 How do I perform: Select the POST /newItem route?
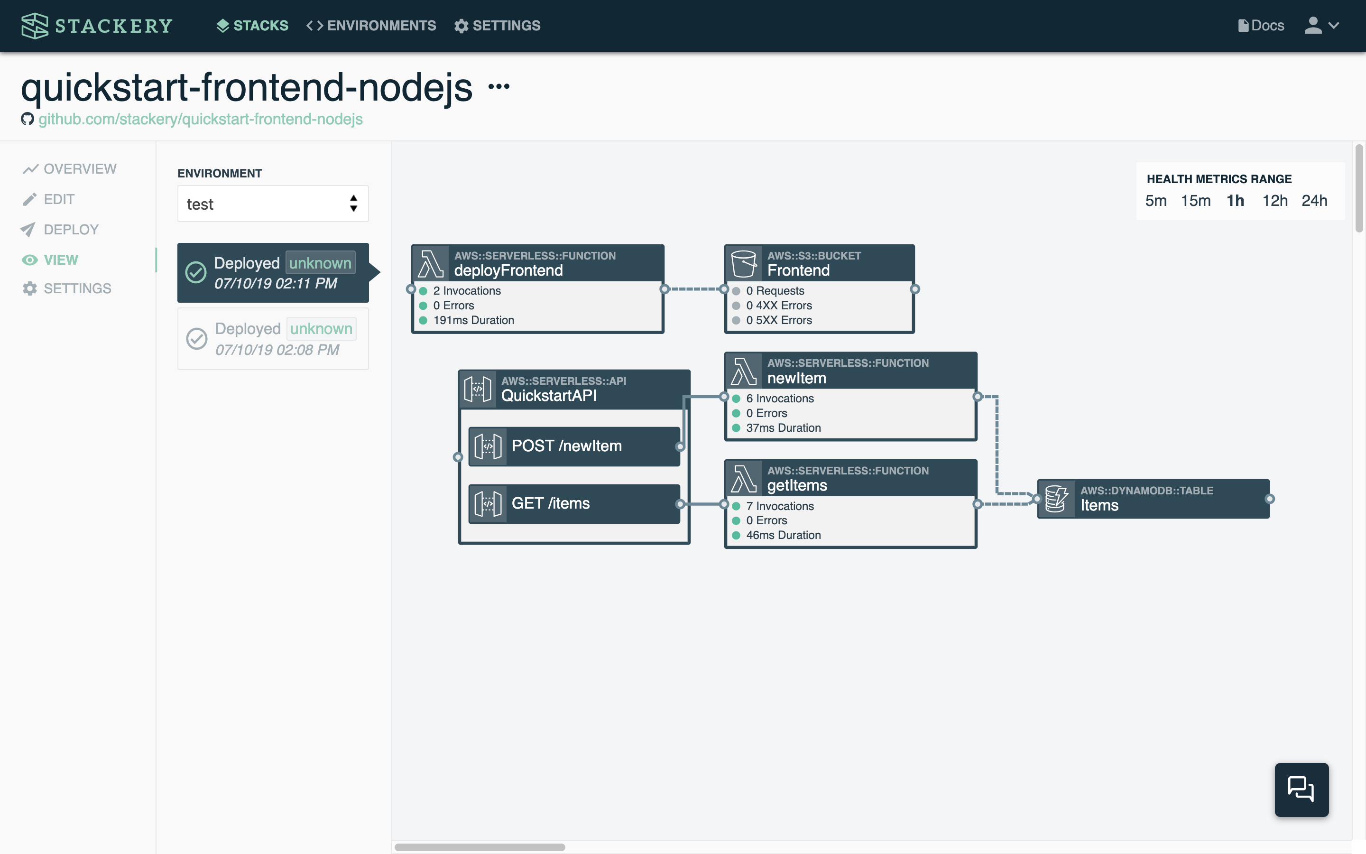pos(574,446)
